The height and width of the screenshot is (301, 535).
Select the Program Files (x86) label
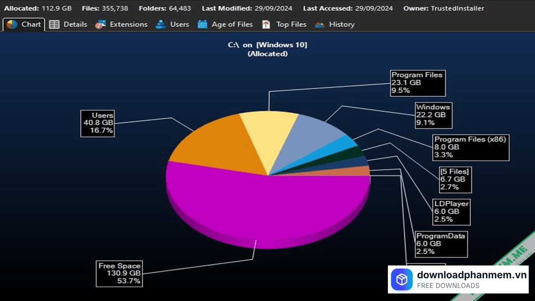pos(470,147)
